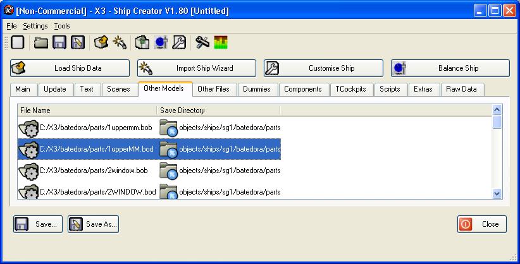This screenshot has width=520, height=264.
Task: Click the crossed tools settings toolbar icon
Action: pyautogui.click(x=202, y=42)
